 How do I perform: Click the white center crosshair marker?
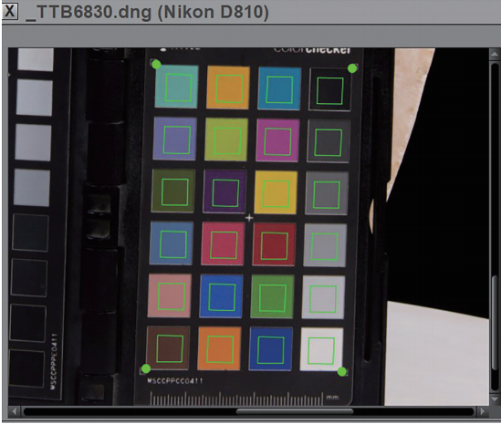[249, 218]
